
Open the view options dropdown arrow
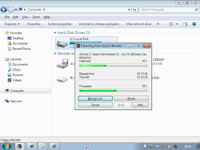point(177,24)
